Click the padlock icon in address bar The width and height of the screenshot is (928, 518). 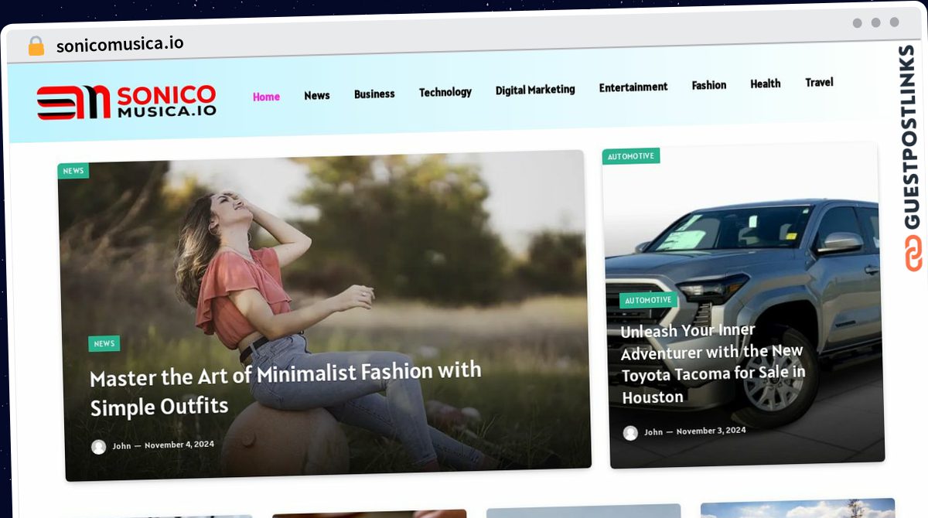click(36, 46)
